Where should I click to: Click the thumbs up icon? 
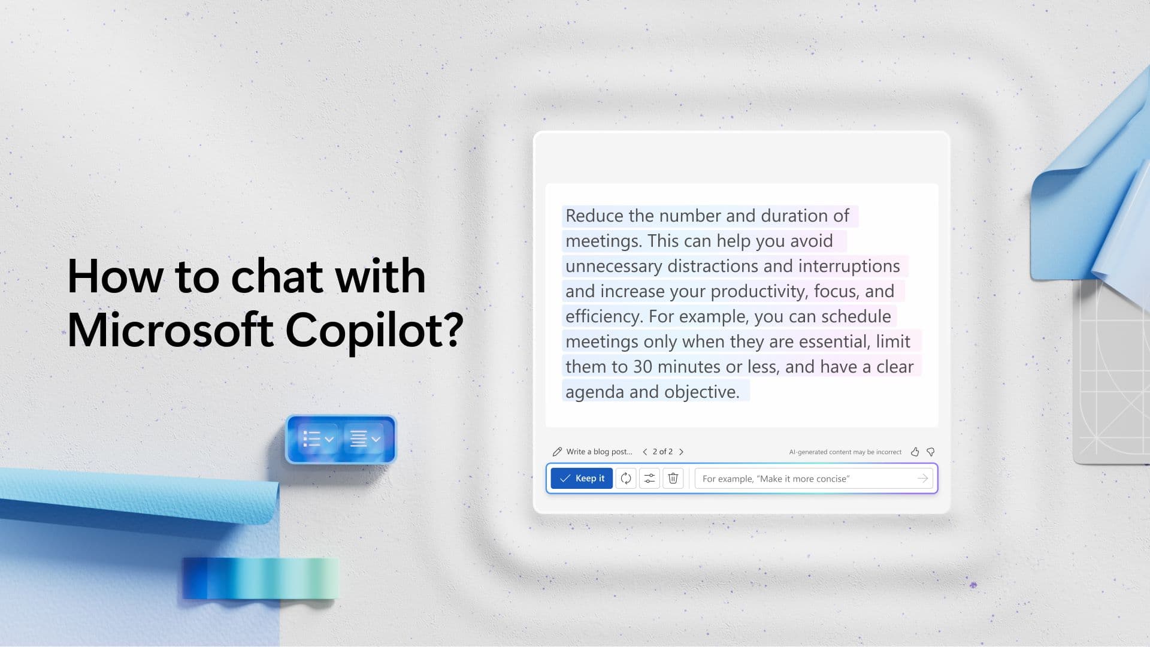coord(915,451)
